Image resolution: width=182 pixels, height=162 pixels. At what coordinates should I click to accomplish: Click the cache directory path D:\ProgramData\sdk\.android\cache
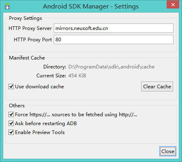[x=111, y=67]
